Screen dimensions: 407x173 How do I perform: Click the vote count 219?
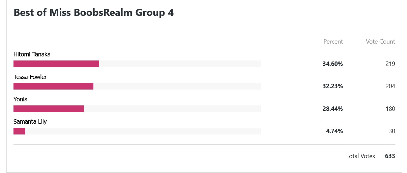point(390,64)
